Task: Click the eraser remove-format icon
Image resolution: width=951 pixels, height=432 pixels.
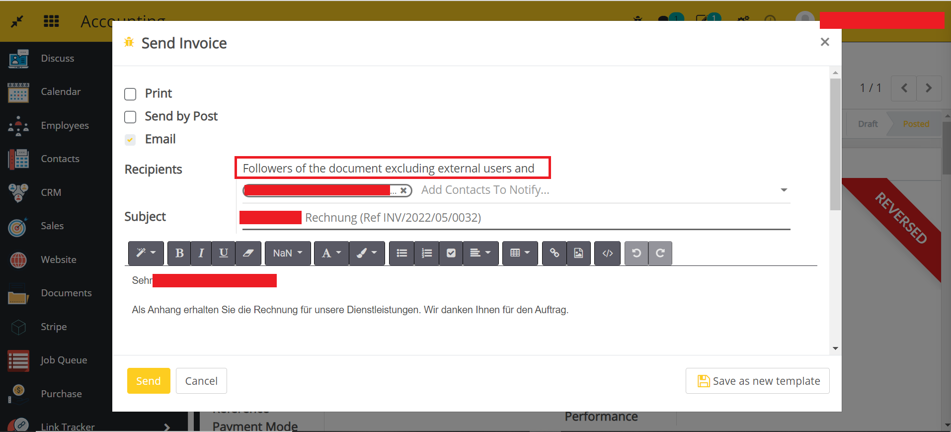Action: pyautogui.click(x=248, y=253)
